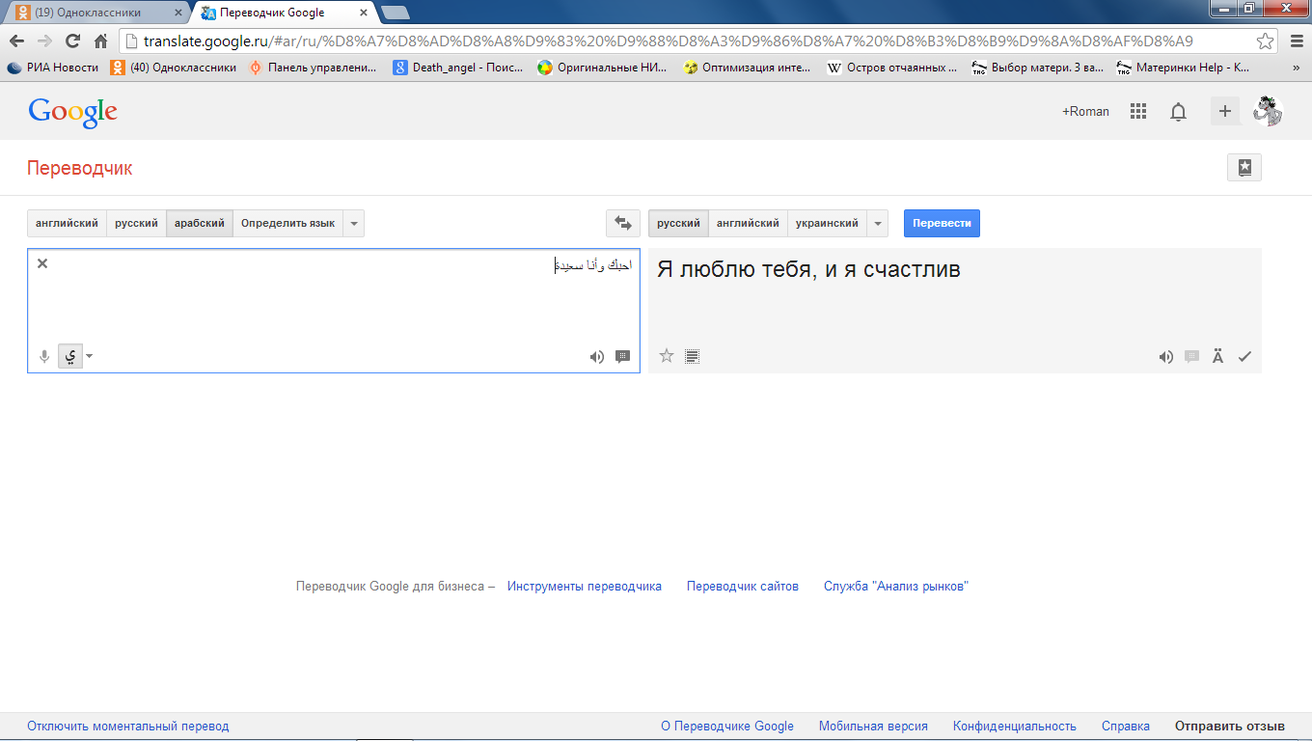Open Служба "Анализ рынков" link
The height and width of the screenshot is (741, 1312).
point(896,587)
